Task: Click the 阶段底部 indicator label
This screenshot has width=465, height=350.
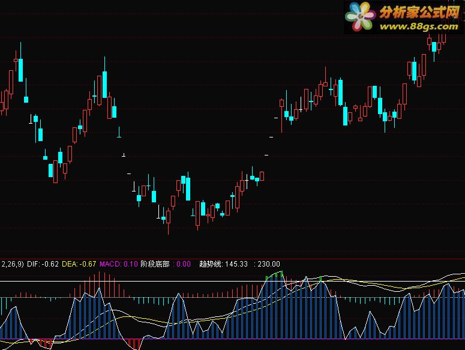Action: [x=155, y=264]
